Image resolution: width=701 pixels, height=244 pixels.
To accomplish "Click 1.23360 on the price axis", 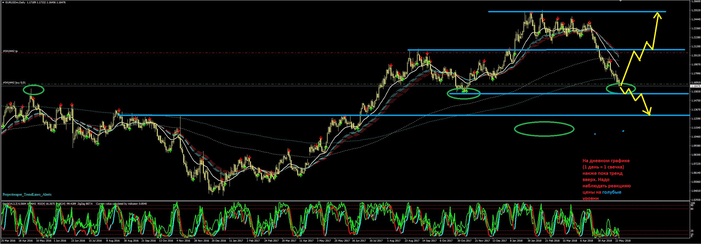I will coord(696,28).
